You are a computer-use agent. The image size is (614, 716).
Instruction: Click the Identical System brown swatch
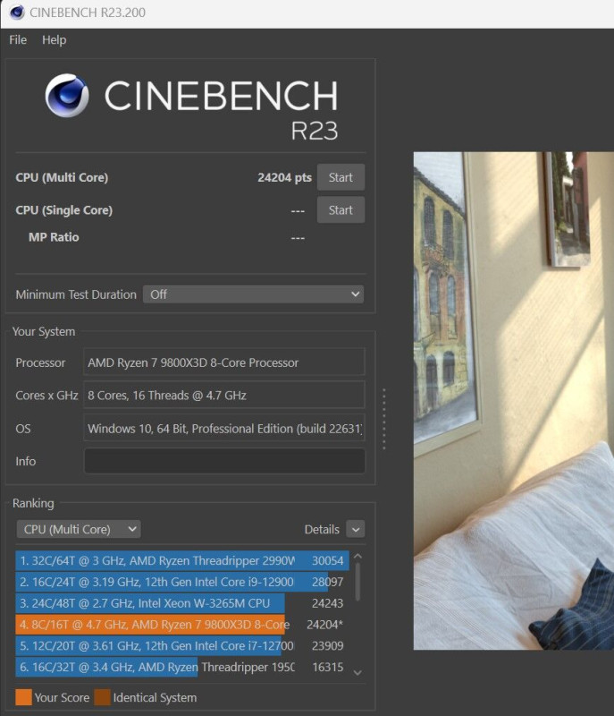click(x=103, y=697)
